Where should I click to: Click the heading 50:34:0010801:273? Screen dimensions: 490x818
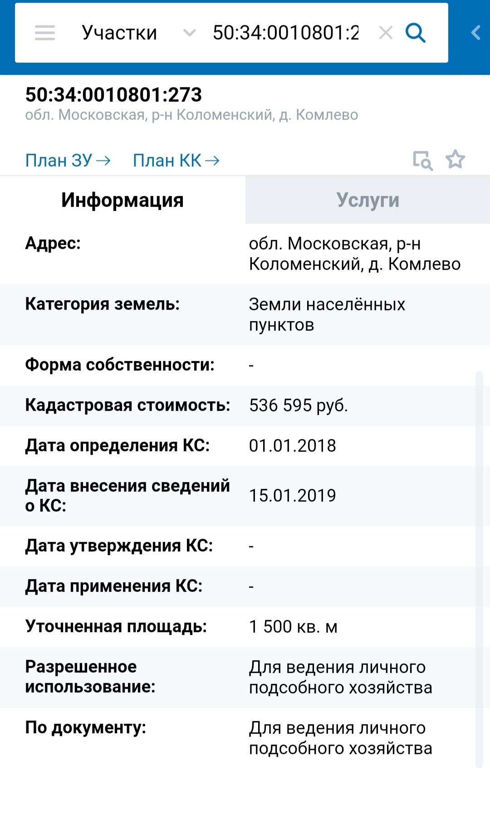tap(113, 95)
